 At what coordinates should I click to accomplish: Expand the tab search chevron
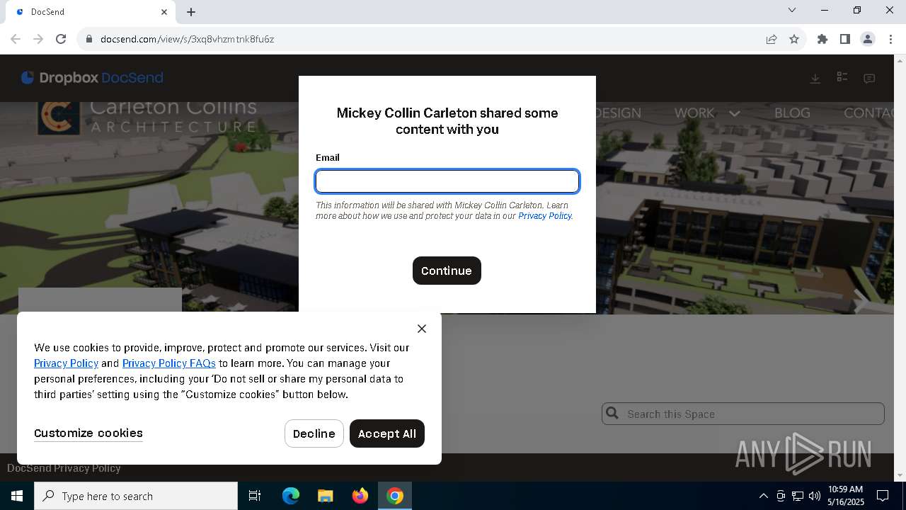point(792,10)
